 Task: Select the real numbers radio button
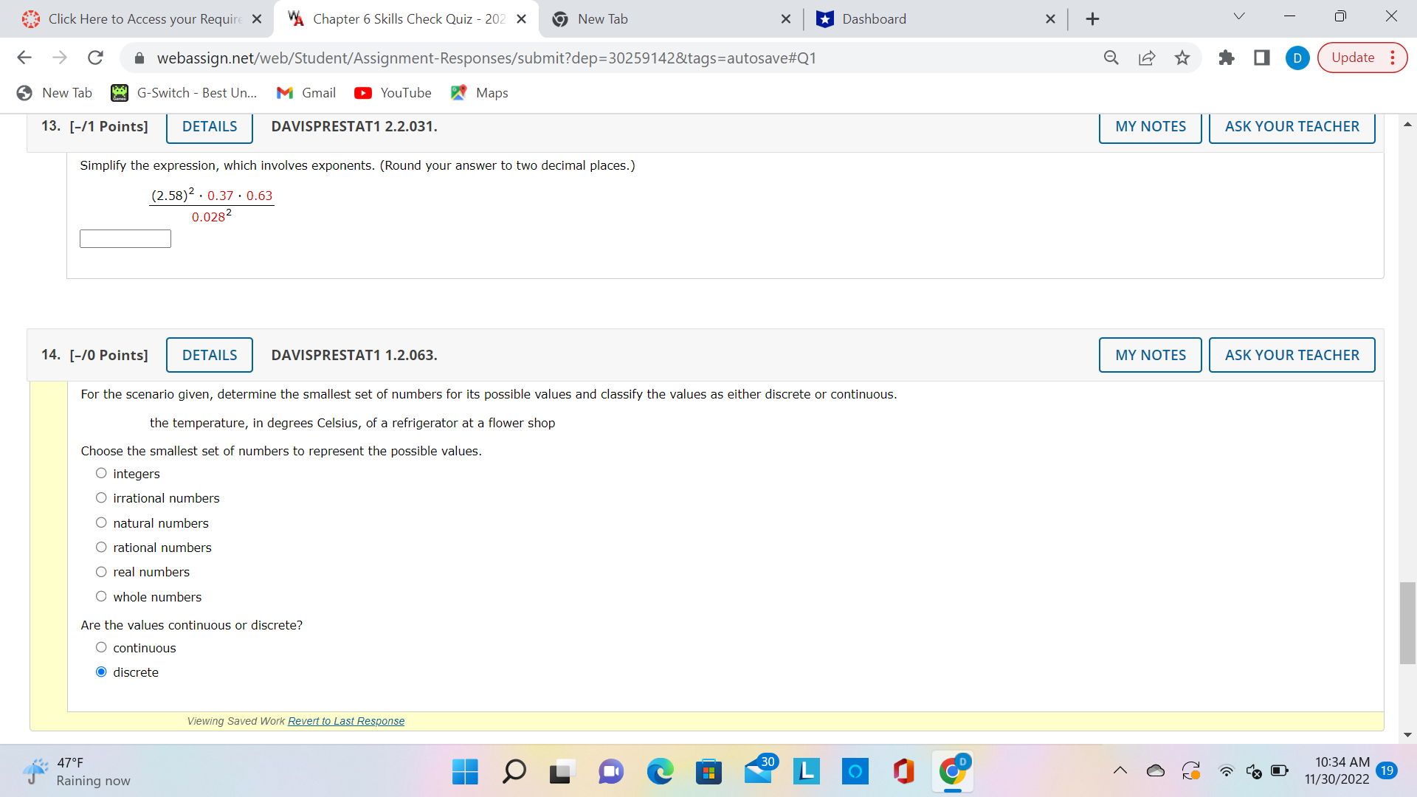(x=101, y=571)
